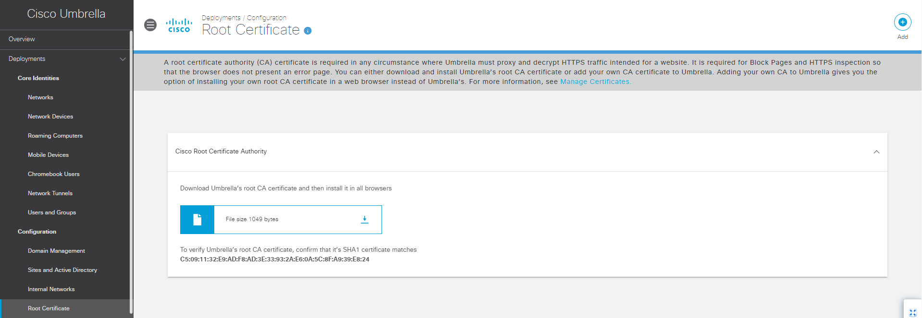Collapse the Cisco Root Certificate Authority panel
Image resolution: width=922 pixels, height=318 pixels.
[x=876, y=152]
